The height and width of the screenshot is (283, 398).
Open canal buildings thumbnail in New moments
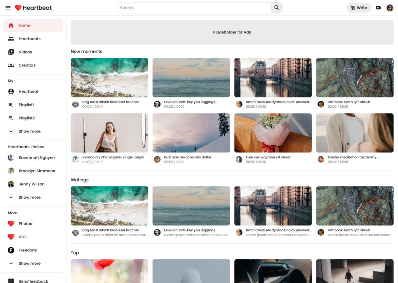pos(273,78)
